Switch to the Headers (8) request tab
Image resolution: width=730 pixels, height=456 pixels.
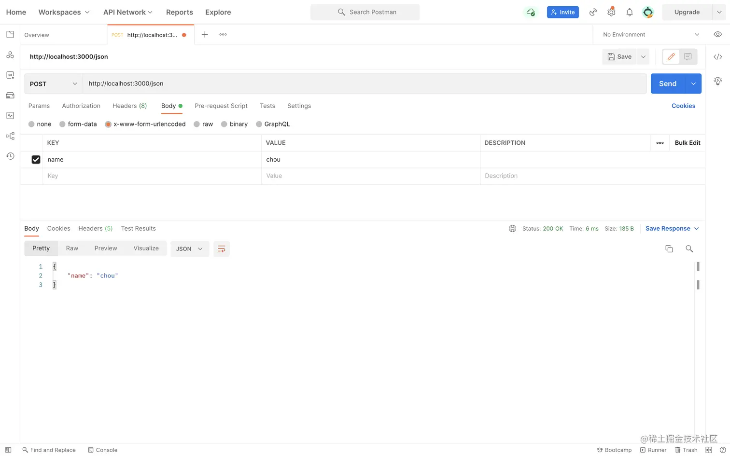[129, 106]
